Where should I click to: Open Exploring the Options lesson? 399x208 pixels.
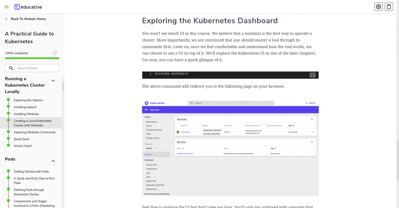[x=28, y=100]
